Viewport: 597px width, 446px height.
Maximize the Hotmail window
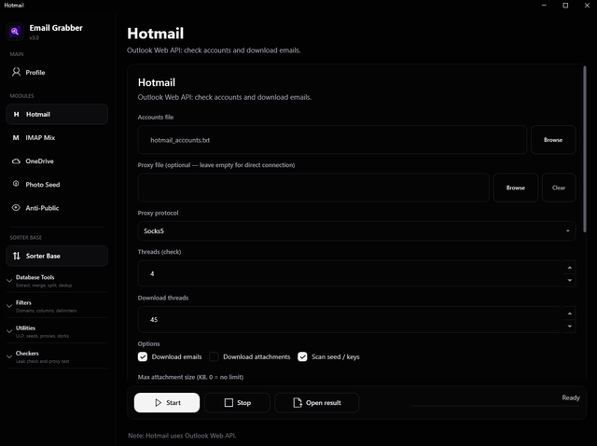565,6
